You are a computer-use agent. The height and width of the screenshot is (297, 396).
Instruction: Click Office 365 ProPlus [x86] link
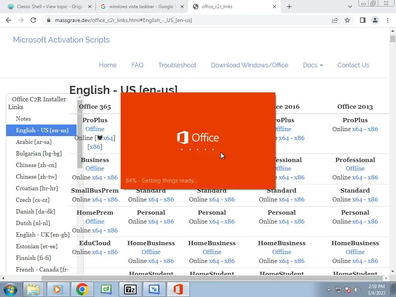pos(95,147)
